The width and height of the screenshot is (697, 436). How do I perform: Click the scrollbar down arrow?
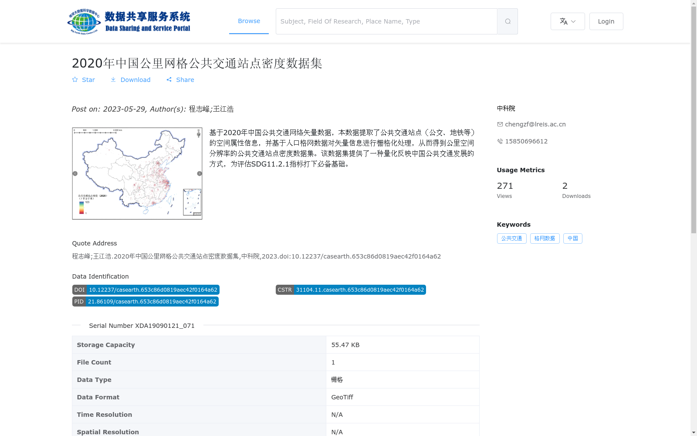(694, 433)
